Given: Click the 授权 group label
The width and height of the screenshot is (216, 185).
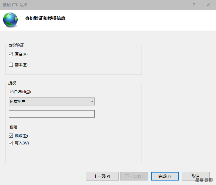Looking at the screenshot, I should point(12,83).
